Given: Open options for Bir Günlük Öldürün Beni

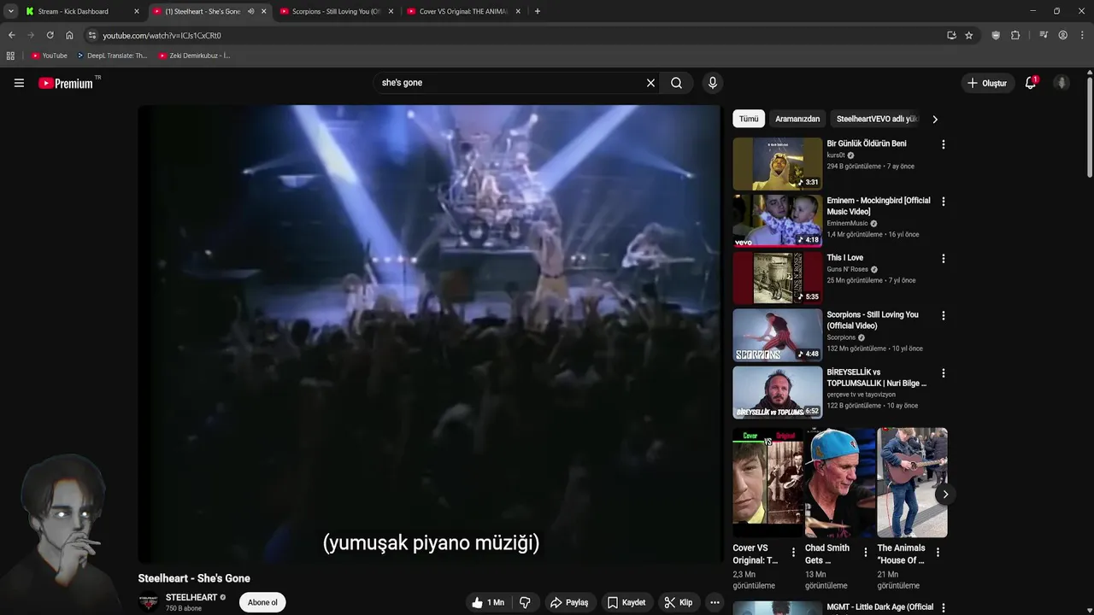Looking at the screenshot, I should (944, 144).
